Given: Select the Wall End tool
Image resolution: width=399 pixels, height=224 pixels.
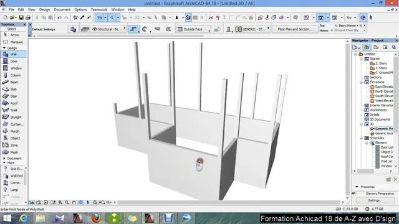Looking at the screenshot, I should [x=12, y=175].
